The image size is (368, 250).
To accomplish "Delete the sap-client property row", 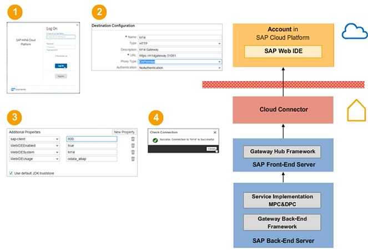I will [x=132, y=139].
